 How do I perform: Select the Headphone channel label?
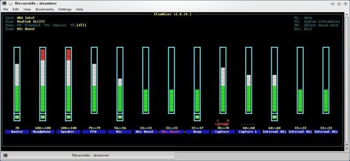click(42, 132)
